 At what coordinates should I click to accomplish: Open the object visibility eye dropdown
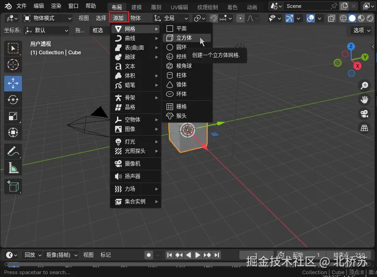275,18
